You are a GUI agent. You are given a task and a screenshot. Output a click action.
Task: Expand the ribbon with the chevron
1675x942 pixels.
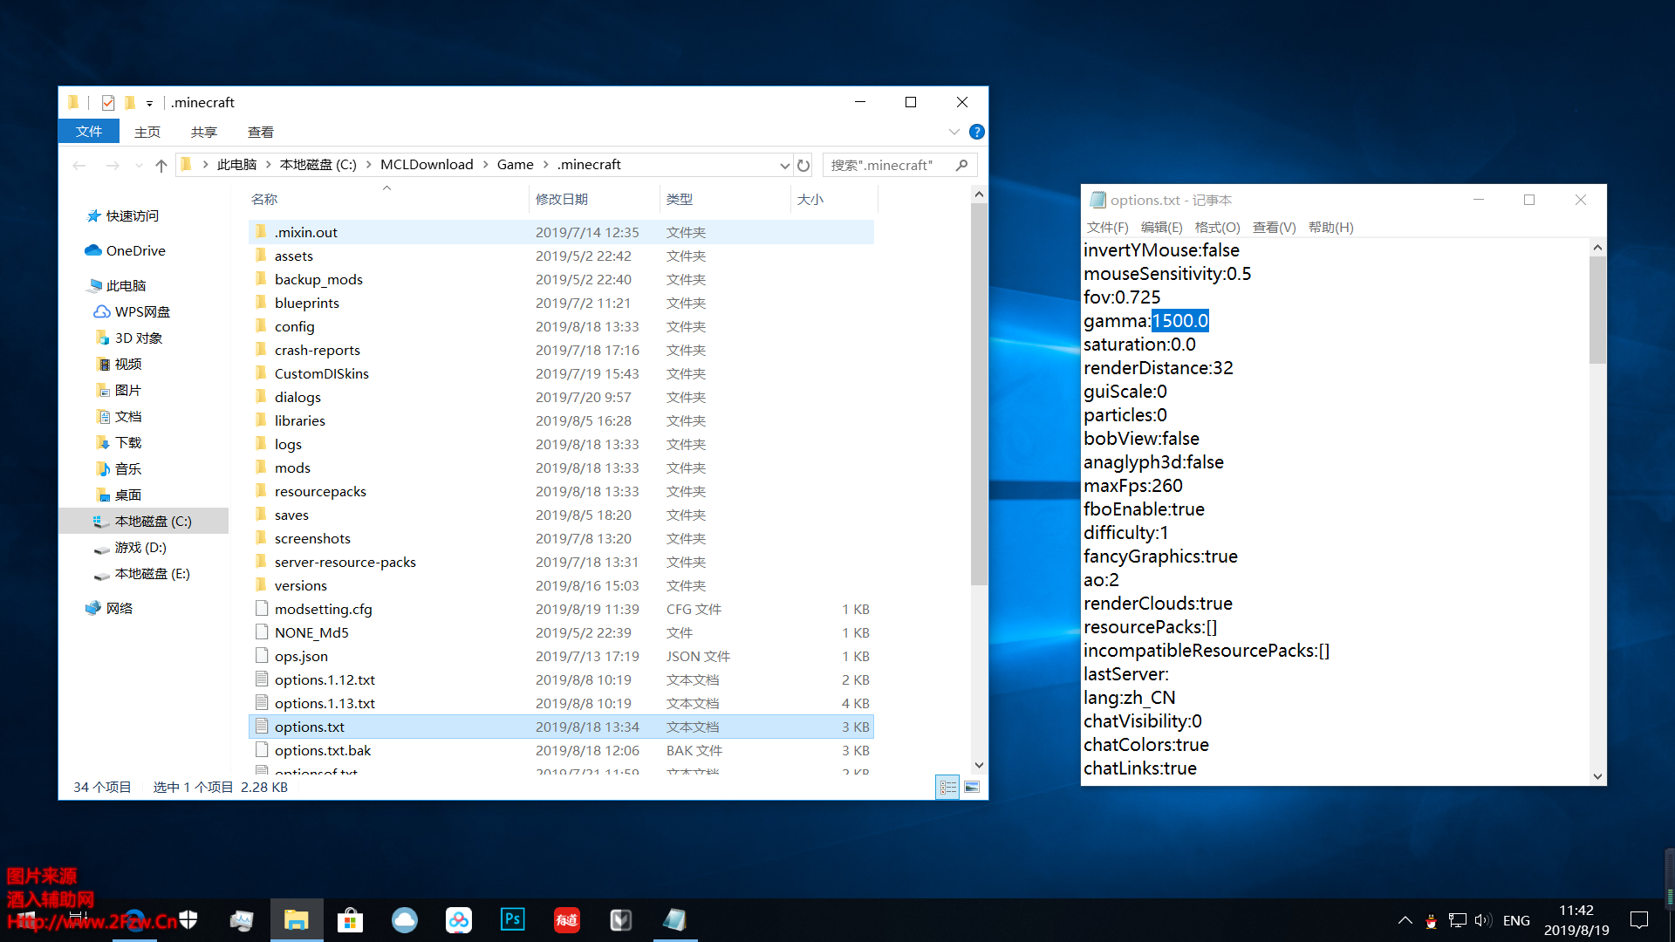pyautogui.click(x=954, y=132)
